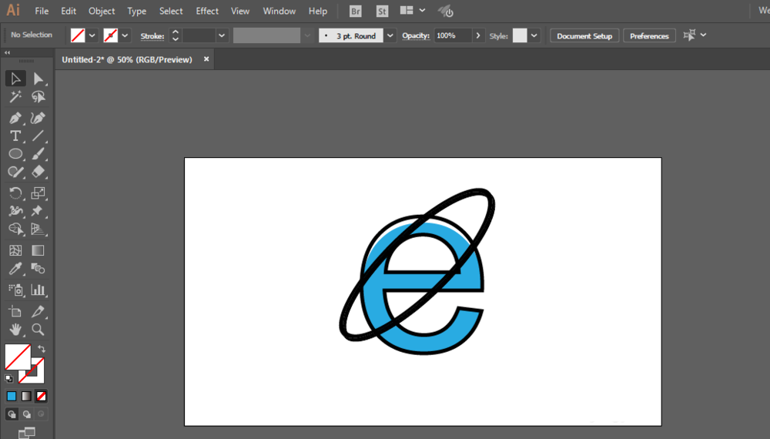Activate the Type tool
The height and width of the screenshot is (439, 770).
(x=15, y=136)
